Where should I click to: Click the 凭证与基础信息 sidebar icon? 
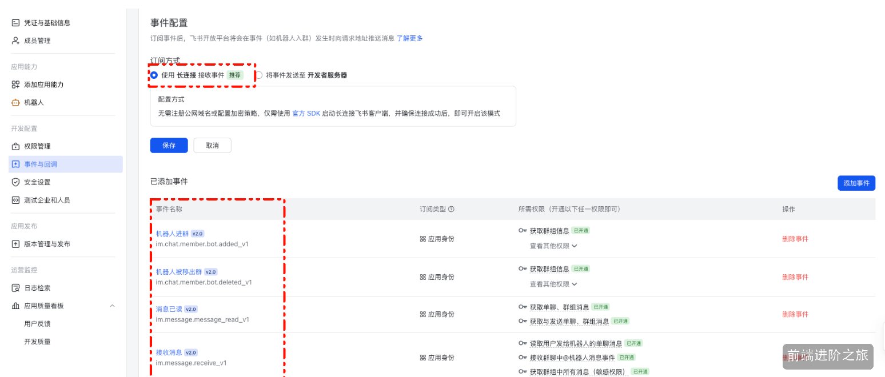coord(15,23)
